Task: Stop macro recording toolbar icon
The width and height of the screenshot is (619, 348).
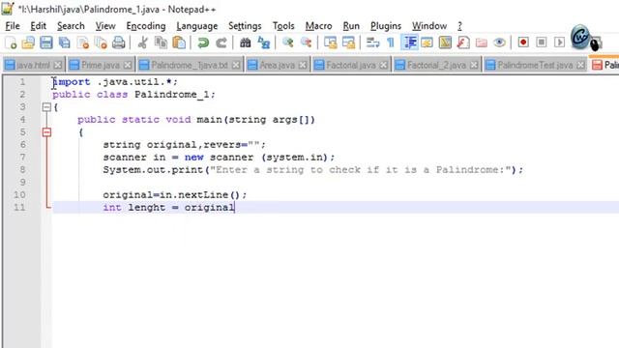Action: pyautogui.click(x=542, y=43)
